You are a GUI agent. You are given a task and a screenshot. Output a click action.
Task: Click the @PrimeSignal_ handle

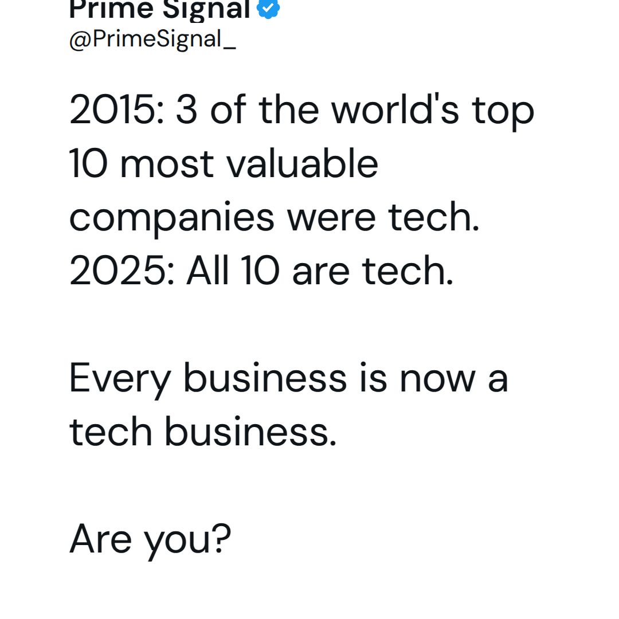[x=152, y=40]
